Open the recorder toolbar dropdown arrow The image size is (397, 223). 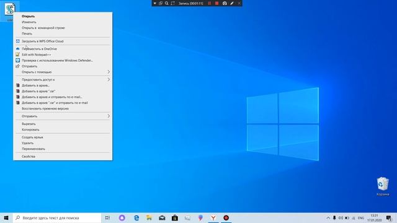154,3
